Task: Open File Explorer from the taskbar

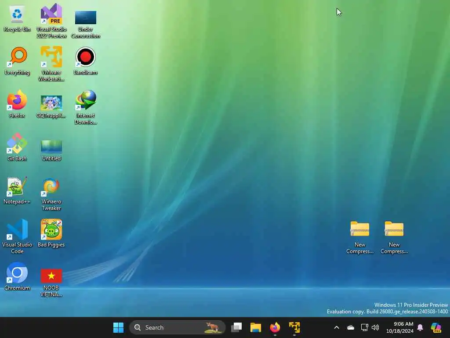Action: coord(255,327)
